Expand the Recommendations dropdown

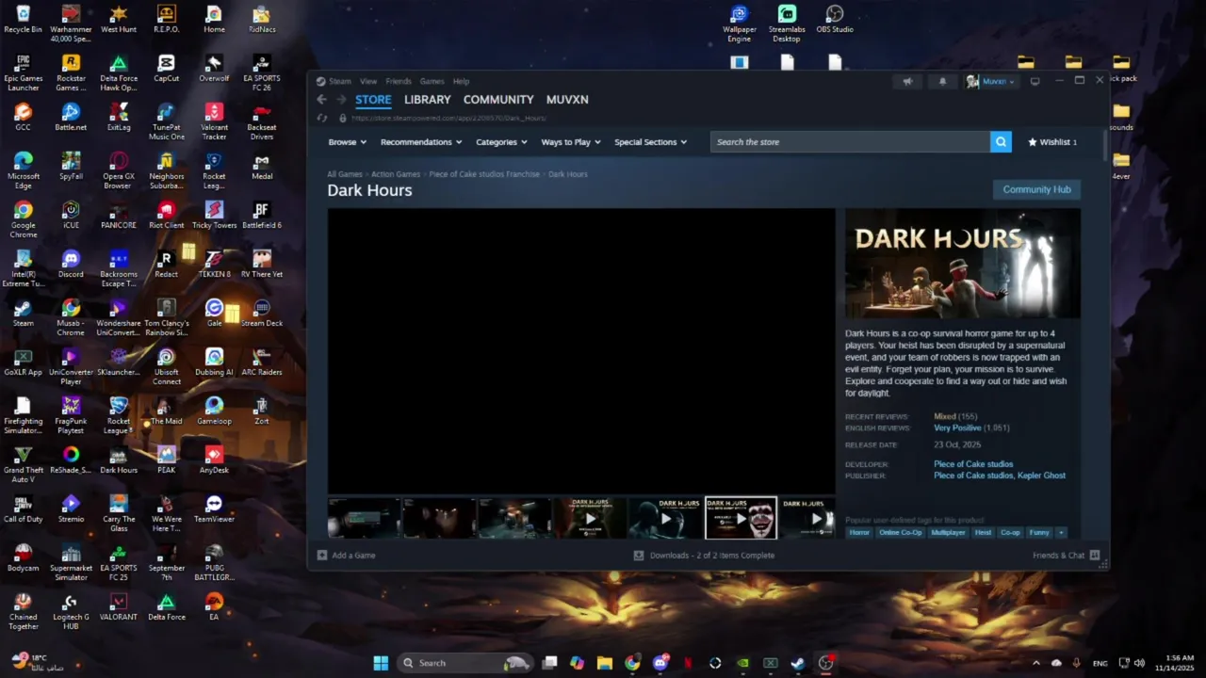(421, 142)
